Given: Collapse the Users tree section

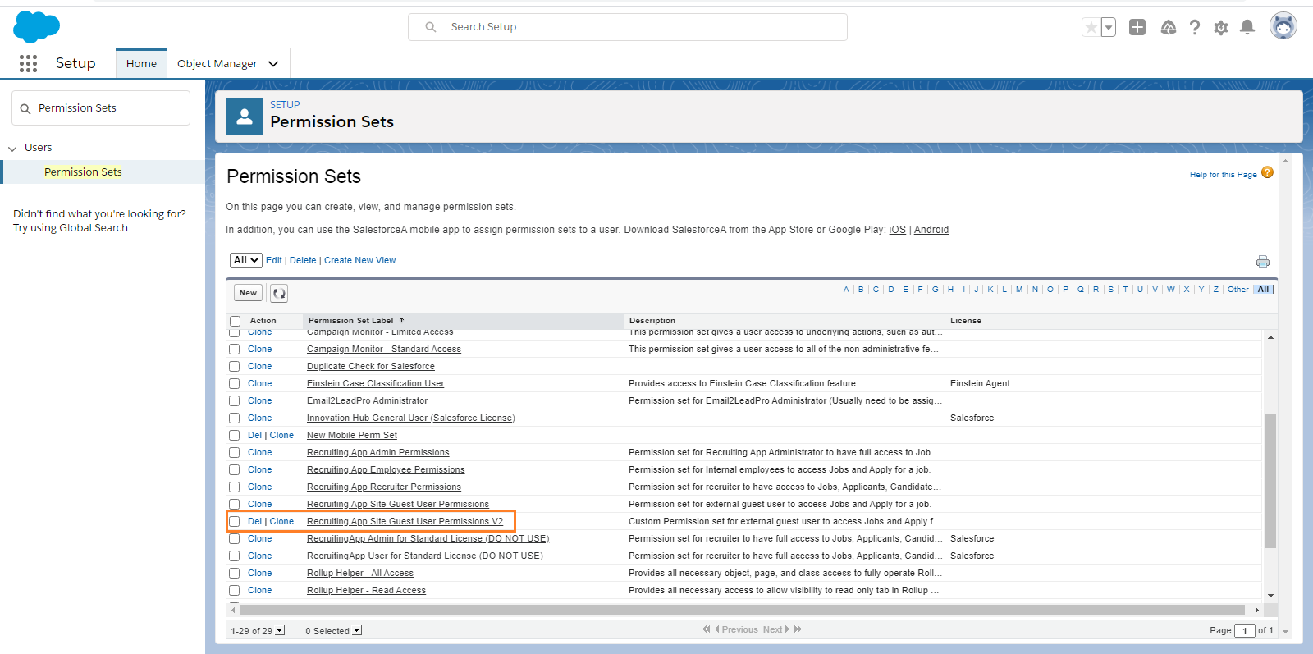Looking at the screenshot, I should [x=12, y=149].
